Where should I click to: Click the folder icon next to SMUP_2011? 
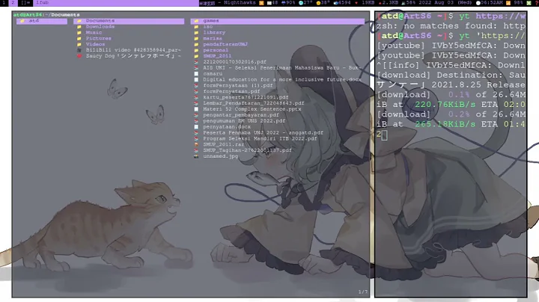[196, 56]
